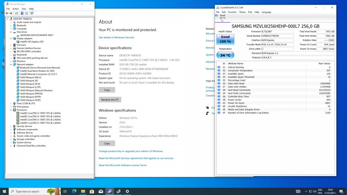Click the Good 100 % health status box
347x195 pixels.
pos(225,39)
